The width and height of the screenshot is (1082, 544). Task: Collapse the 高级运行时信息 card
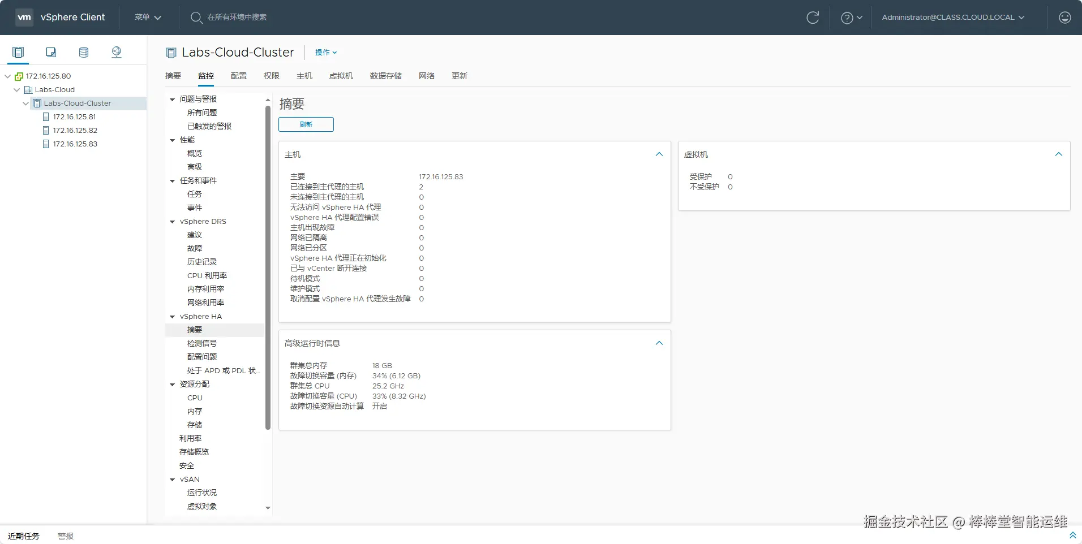tap(659, 343)
